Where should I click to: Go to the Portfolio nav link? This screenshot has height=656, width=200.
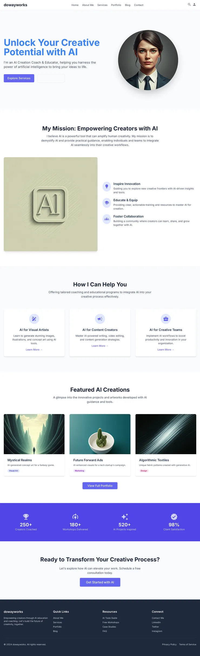[x=116, y=5]
